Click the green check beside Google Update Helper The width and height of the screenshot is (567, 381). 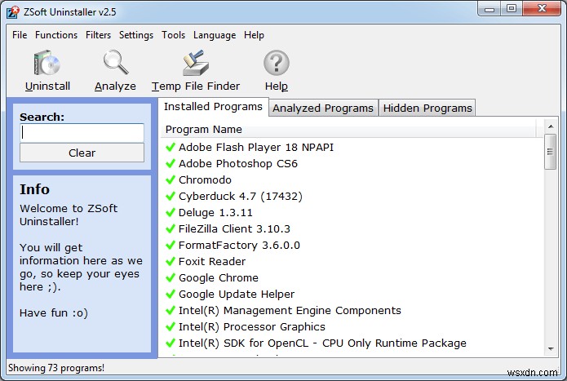[171, 294]
